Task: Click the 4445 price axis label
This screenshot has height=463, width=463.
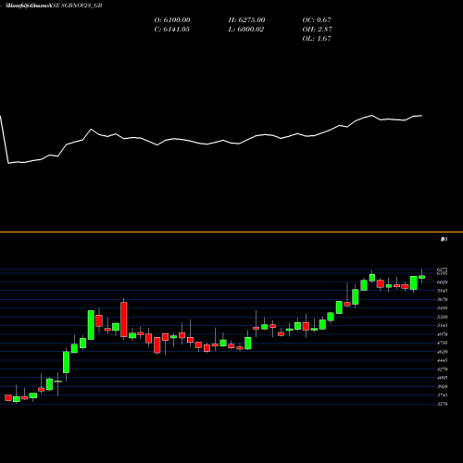Action: coord(443,360)
